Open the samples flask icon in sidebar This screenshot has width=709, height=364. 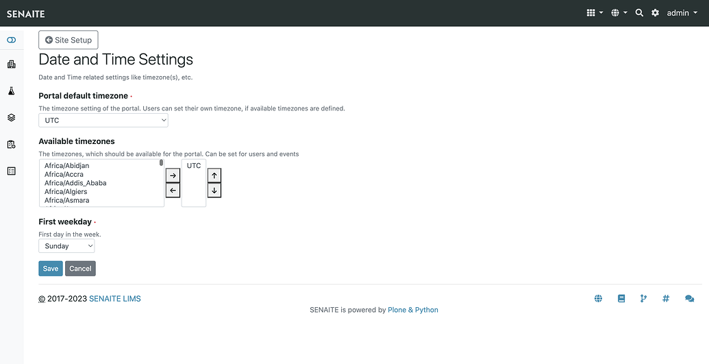coord(12,91)
